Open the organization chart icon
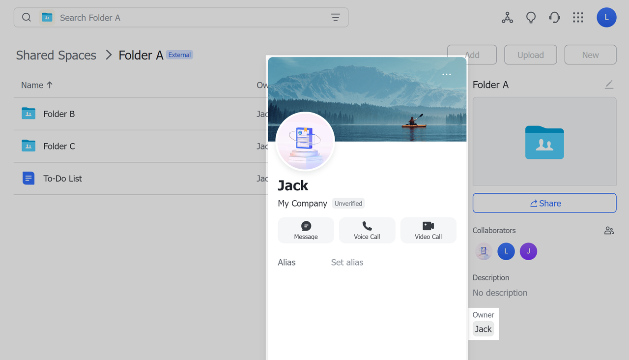The width and height of the screenshot is (629, 360). 507,18
